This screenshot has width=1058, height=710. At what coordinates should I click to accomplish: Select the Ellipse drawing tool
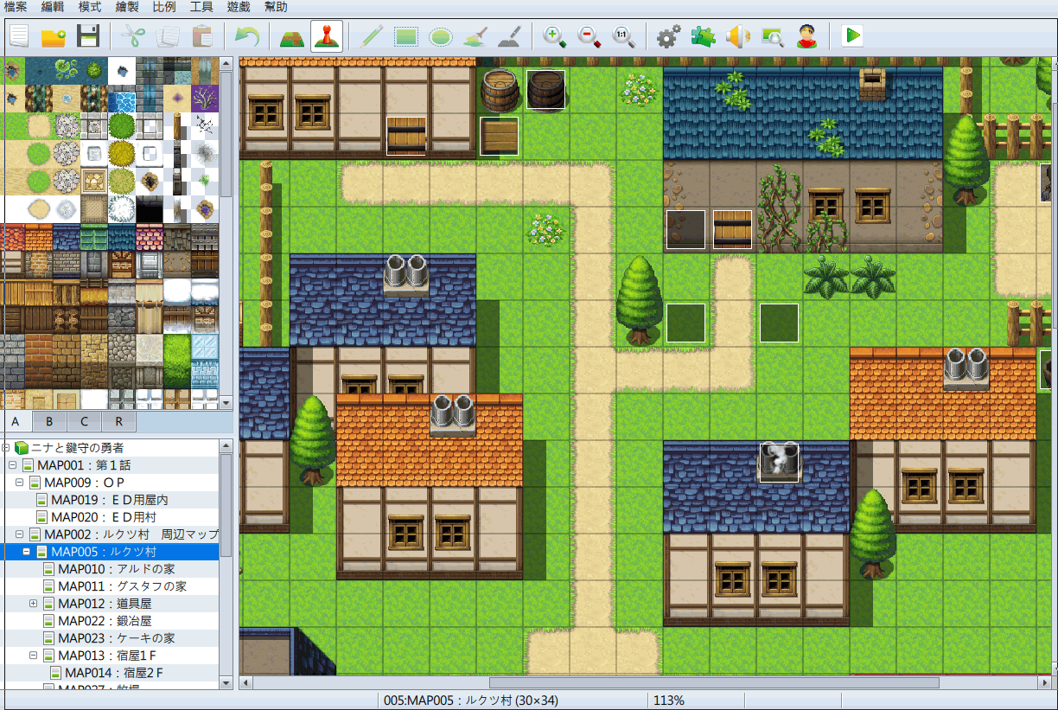click(441, 36)
